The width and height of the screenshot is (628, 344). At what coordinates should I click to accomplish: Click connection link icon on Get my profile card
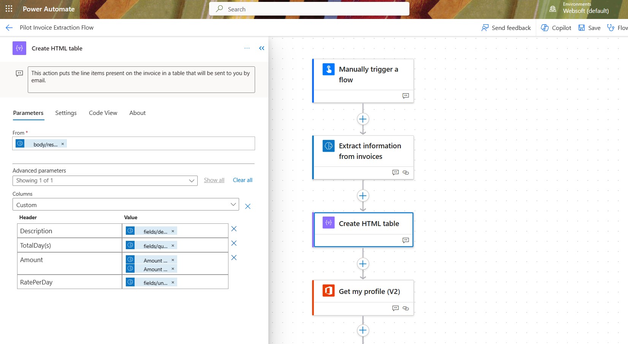[406, 308]
